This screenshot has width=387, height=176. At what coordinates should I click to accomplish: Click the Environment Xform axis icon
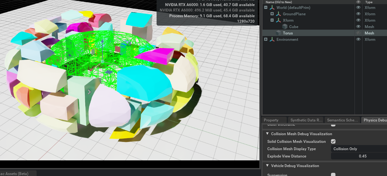click(x=272, y=40)
